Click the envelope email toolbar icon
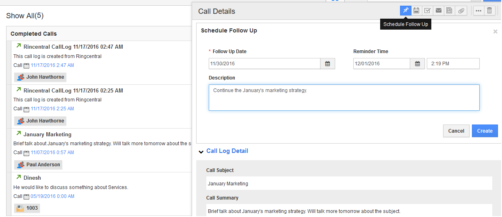The height and width of the screenshot is (217, 502). (x=438, y=11)
